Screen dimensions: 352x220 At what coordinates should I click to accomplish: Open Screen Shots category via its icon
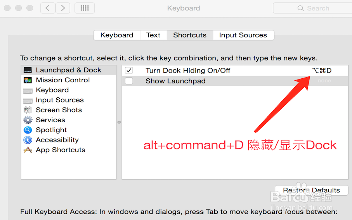click(28, 110)
